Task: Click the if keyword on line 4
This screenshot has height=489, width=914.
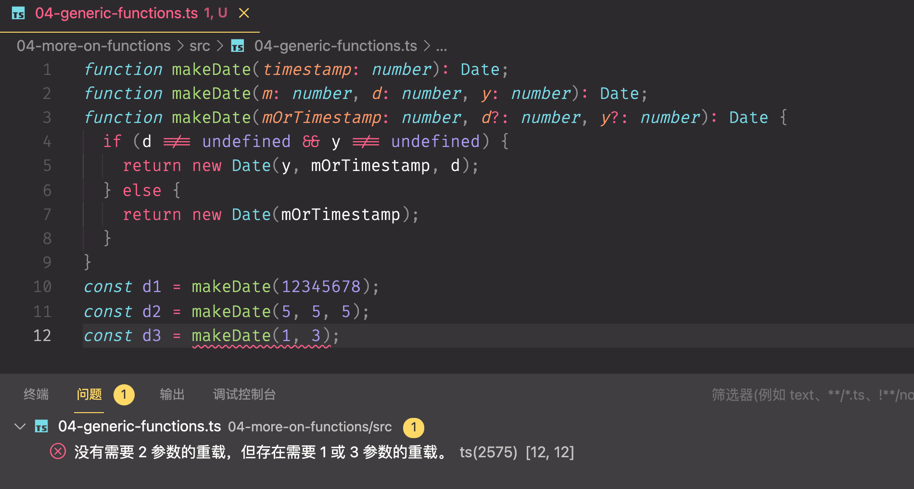Action: 112,142
